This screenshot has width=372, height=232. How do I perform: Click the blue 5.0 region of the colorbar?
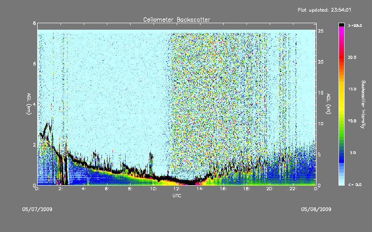click(x=341, y=154)
